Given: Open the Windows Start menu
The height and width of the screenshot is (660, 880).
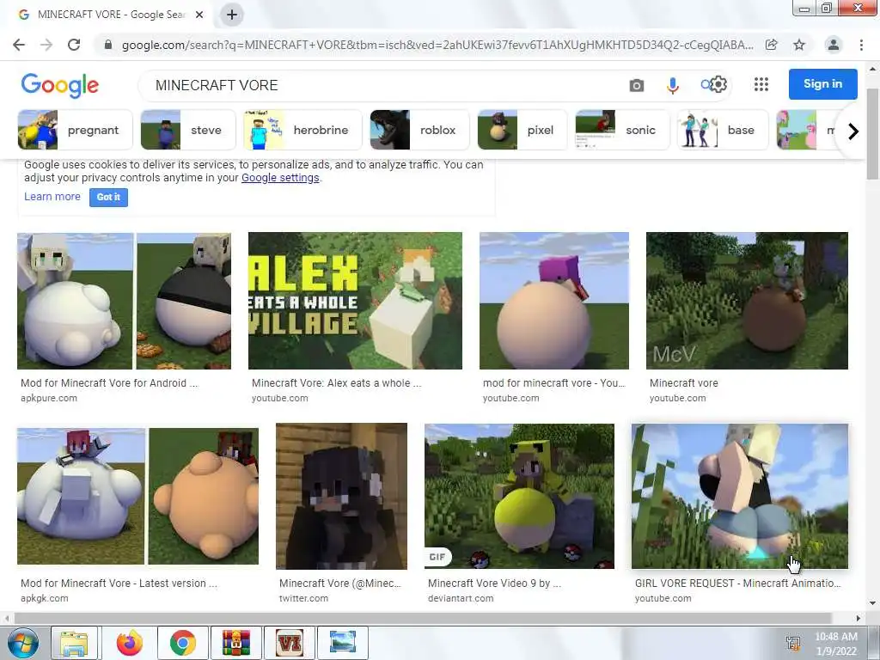Looking at the screenshot, I should 22,643.
